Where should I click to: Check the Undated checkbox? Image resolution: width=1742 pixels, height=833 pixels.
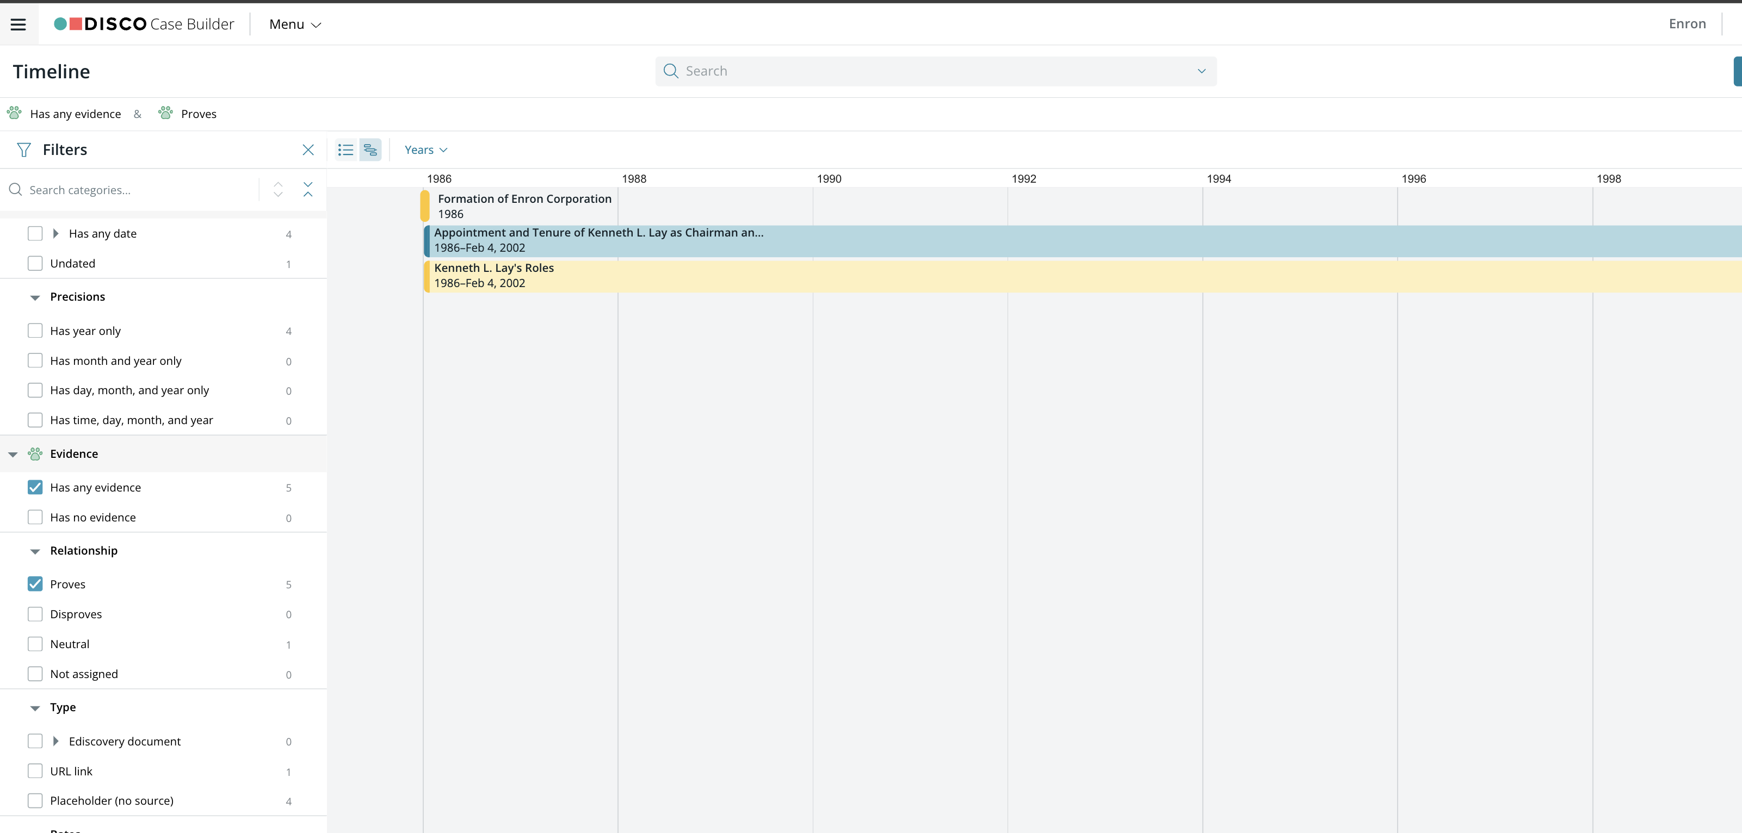35,264
